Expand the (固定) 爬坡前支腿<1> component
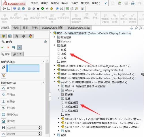 tap(55, 66)
